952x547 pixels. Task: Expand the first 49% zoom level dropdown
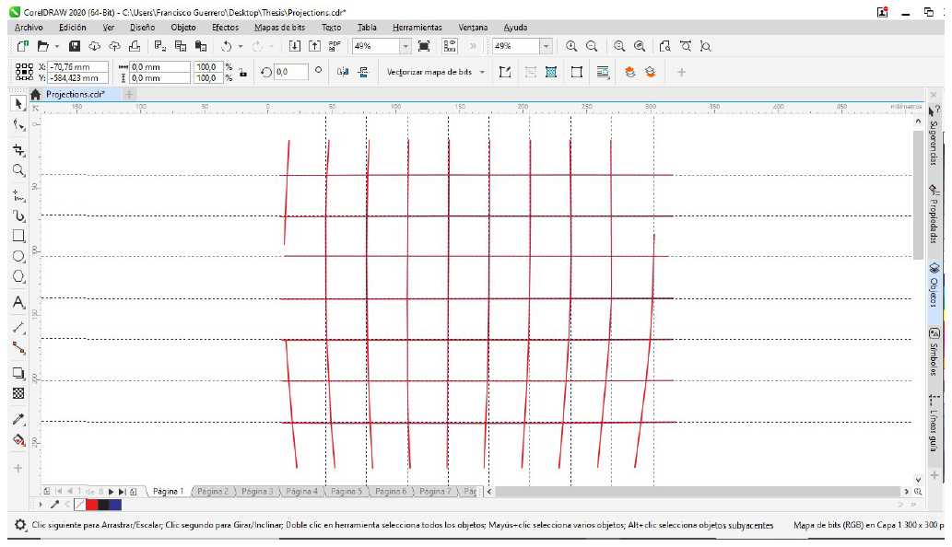point(405,46)
